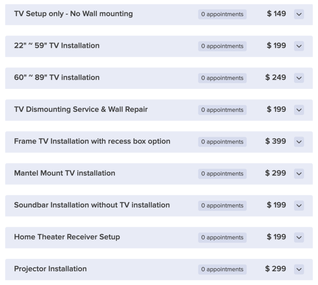Image resolution: width=318 pixels, height=285 pixels.
Task: Click the Projector Installation service title
Action: click(x=50, y=269)
